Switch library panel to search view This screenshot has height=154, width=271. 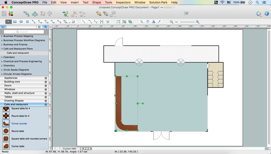[x=46, y=27]
